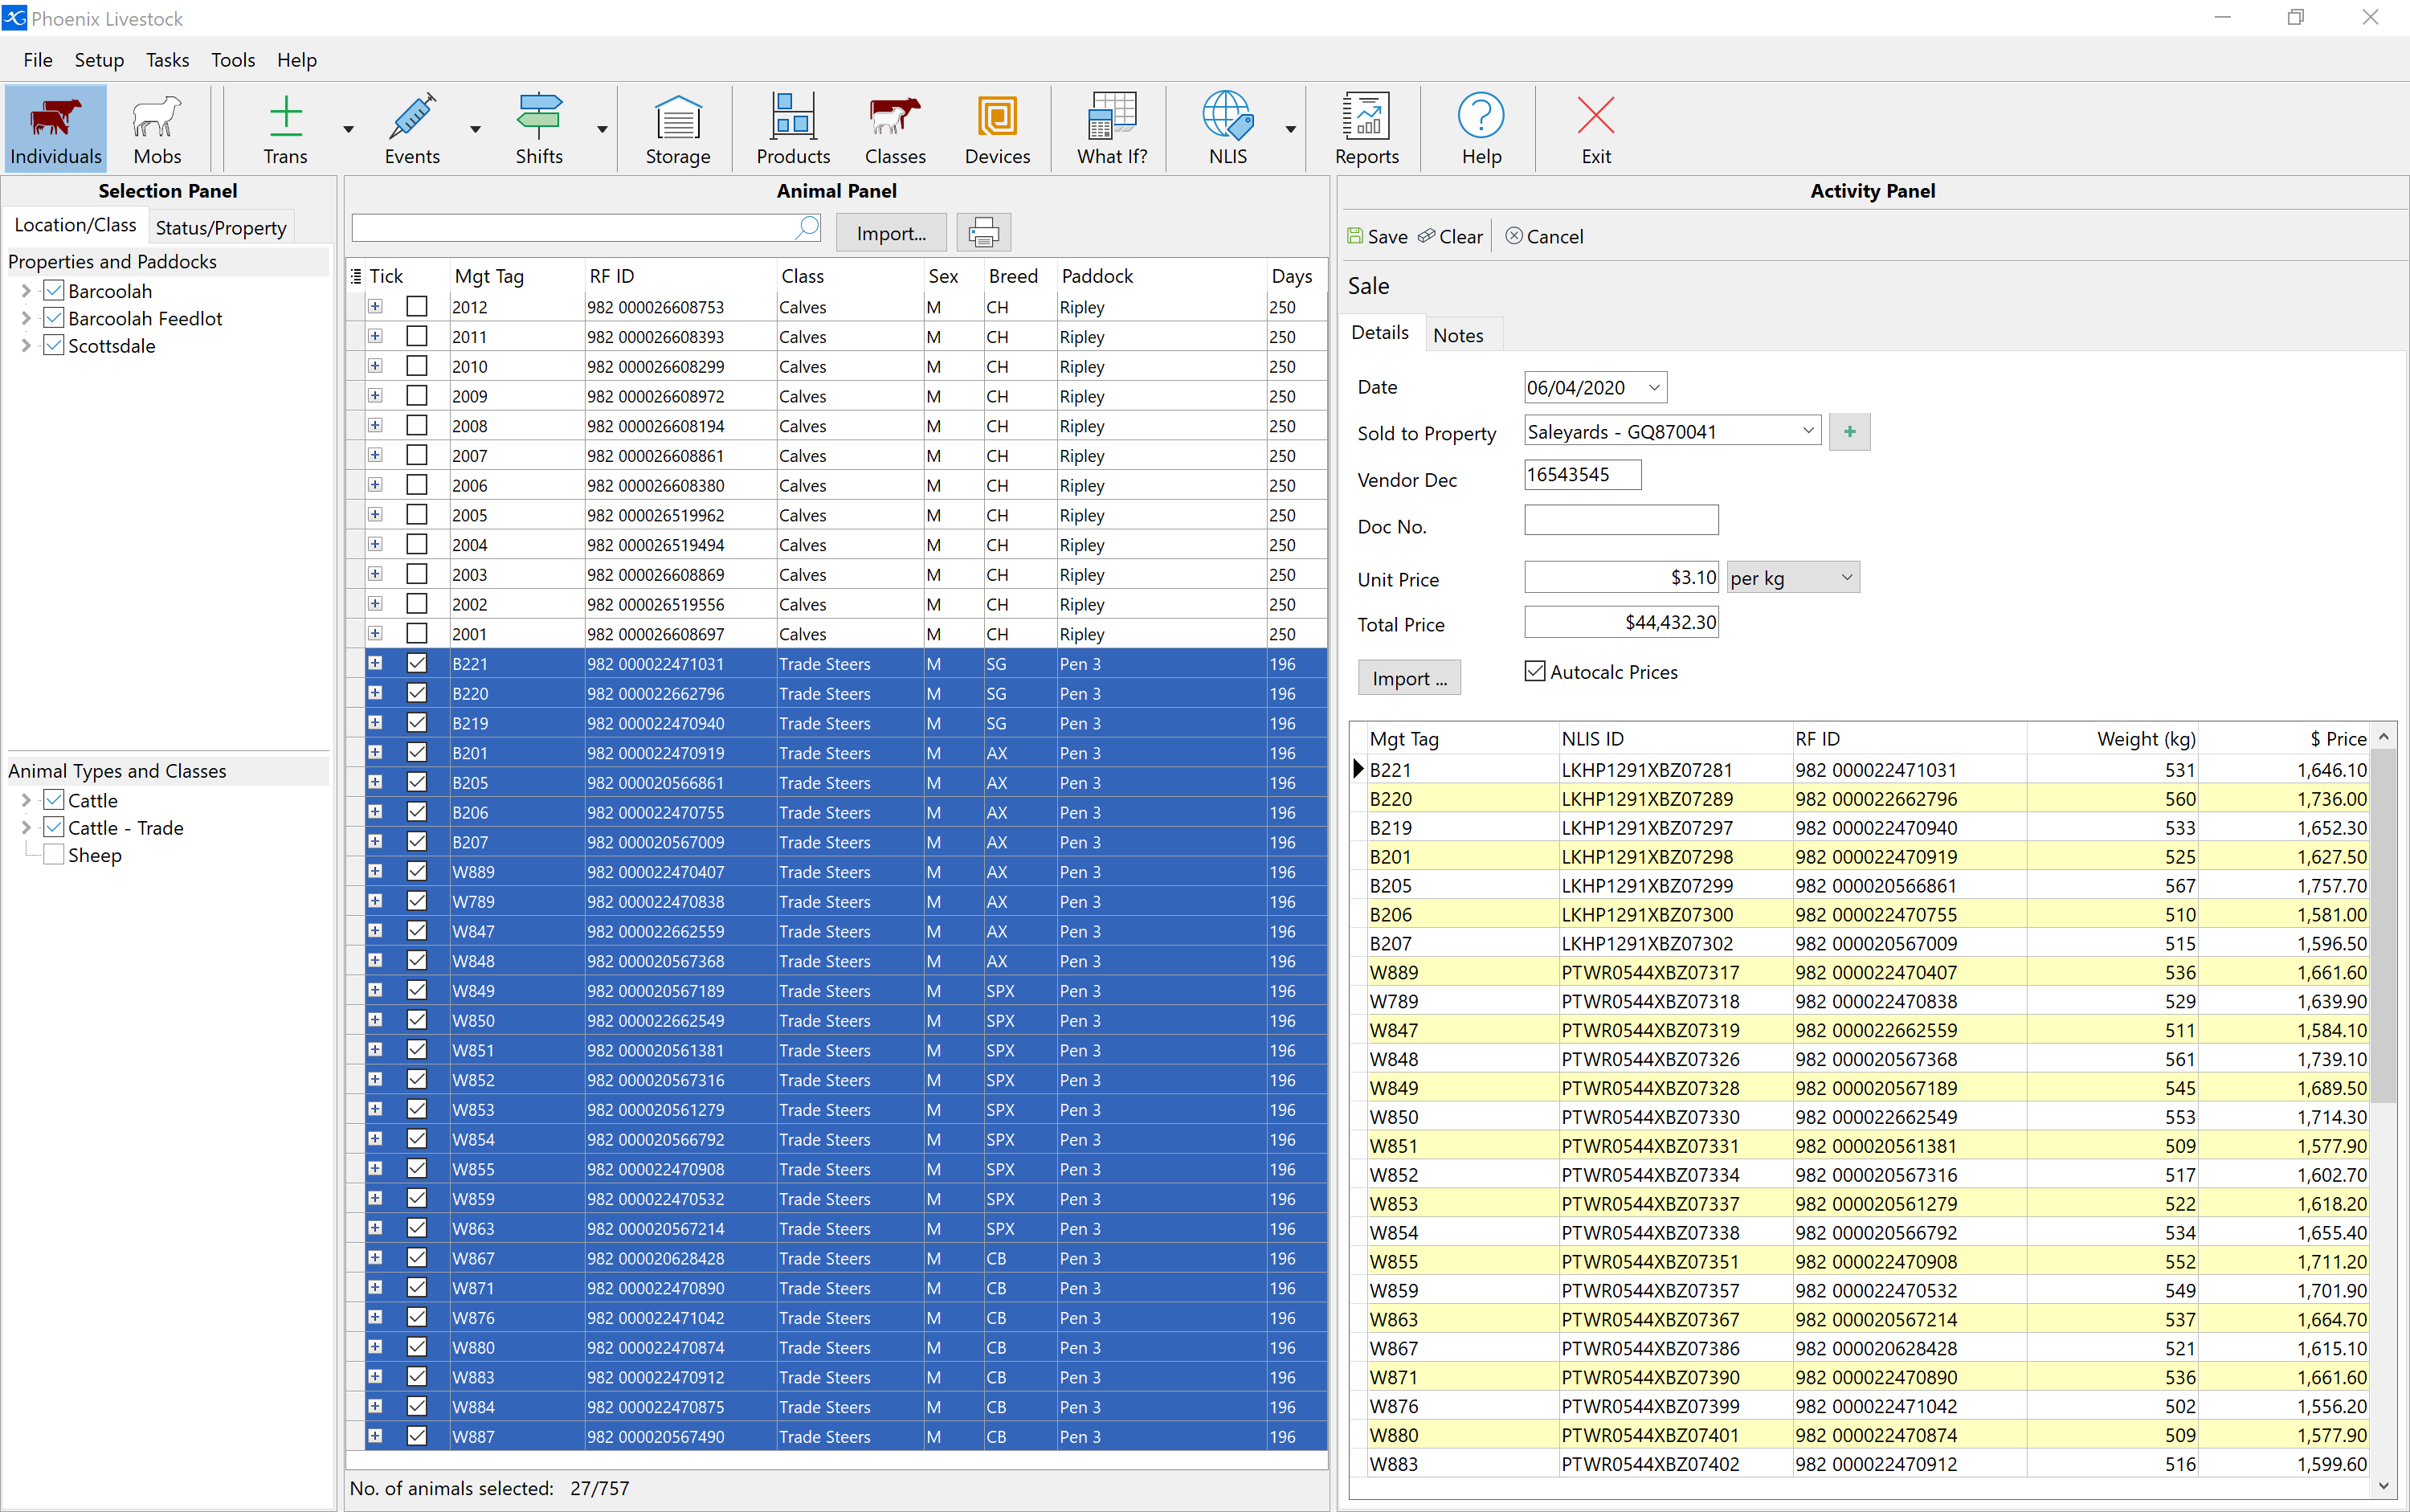Click the Vendor Dec field
This screenshot has width=2410, height=1512.
coord(1582,474)
